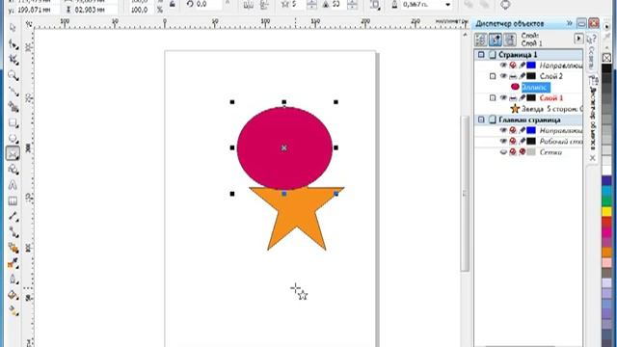617x347 pixels.
Task: Open the Советы docker tab
Action: [591, 52]
